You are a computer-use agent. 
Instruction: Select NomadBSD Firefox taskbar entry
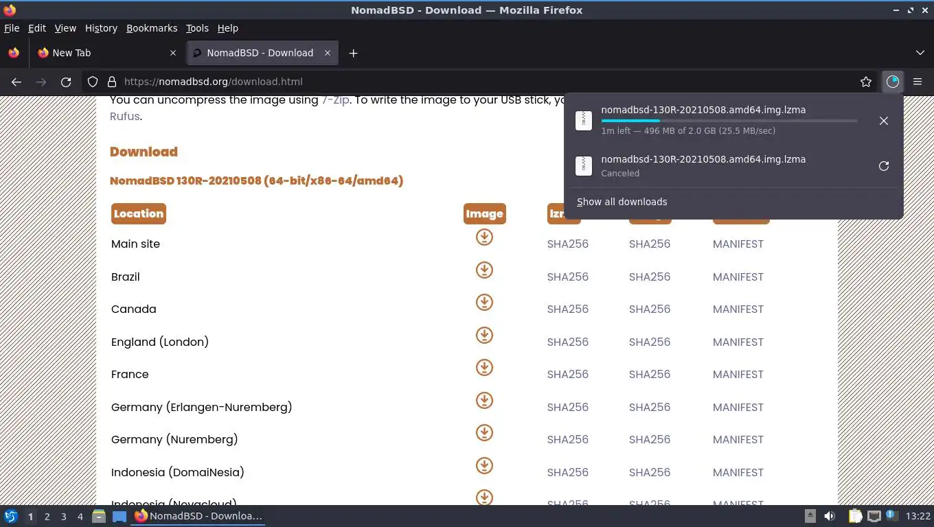tap(198, 516)
